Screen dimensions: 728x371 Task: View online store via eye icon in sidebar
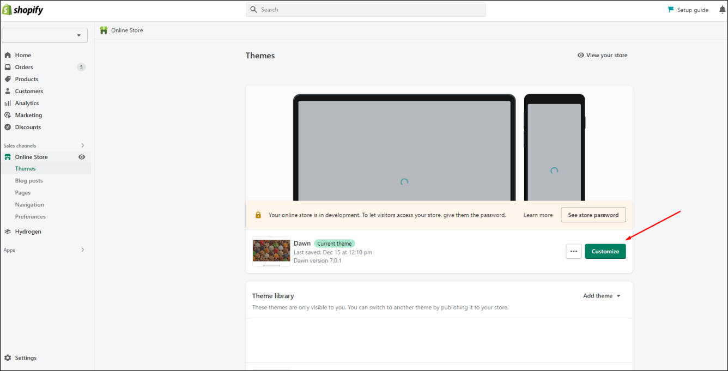coord(82,157)
